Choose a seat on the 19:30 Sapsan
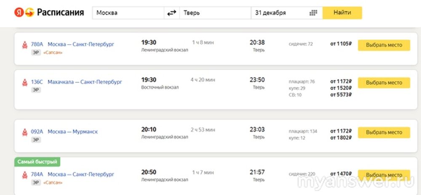 (x=384, y=45)
